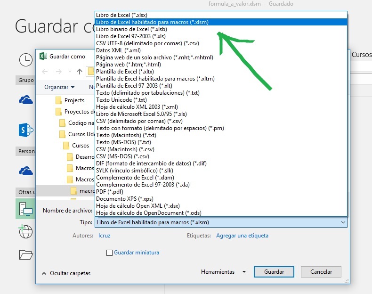
Task: Toggle the Guardar miniatura checkbox
Action: point(109,253)
